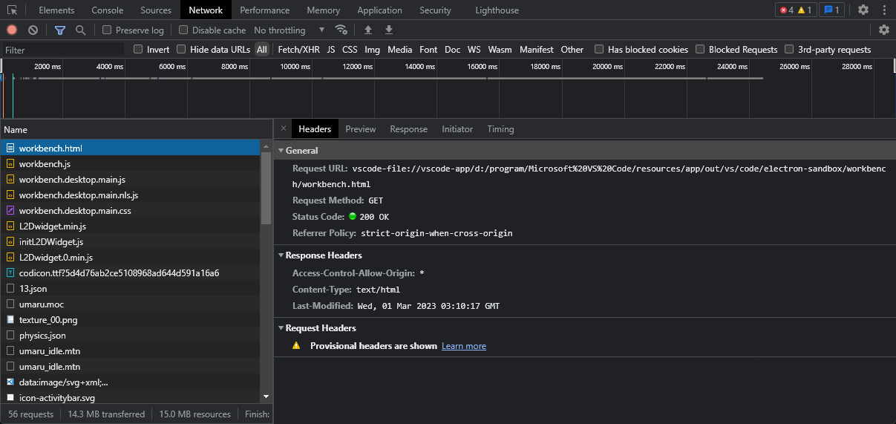Open the Performance tab
The height and width of the screenshot is (424, 896).
[265, 10]
